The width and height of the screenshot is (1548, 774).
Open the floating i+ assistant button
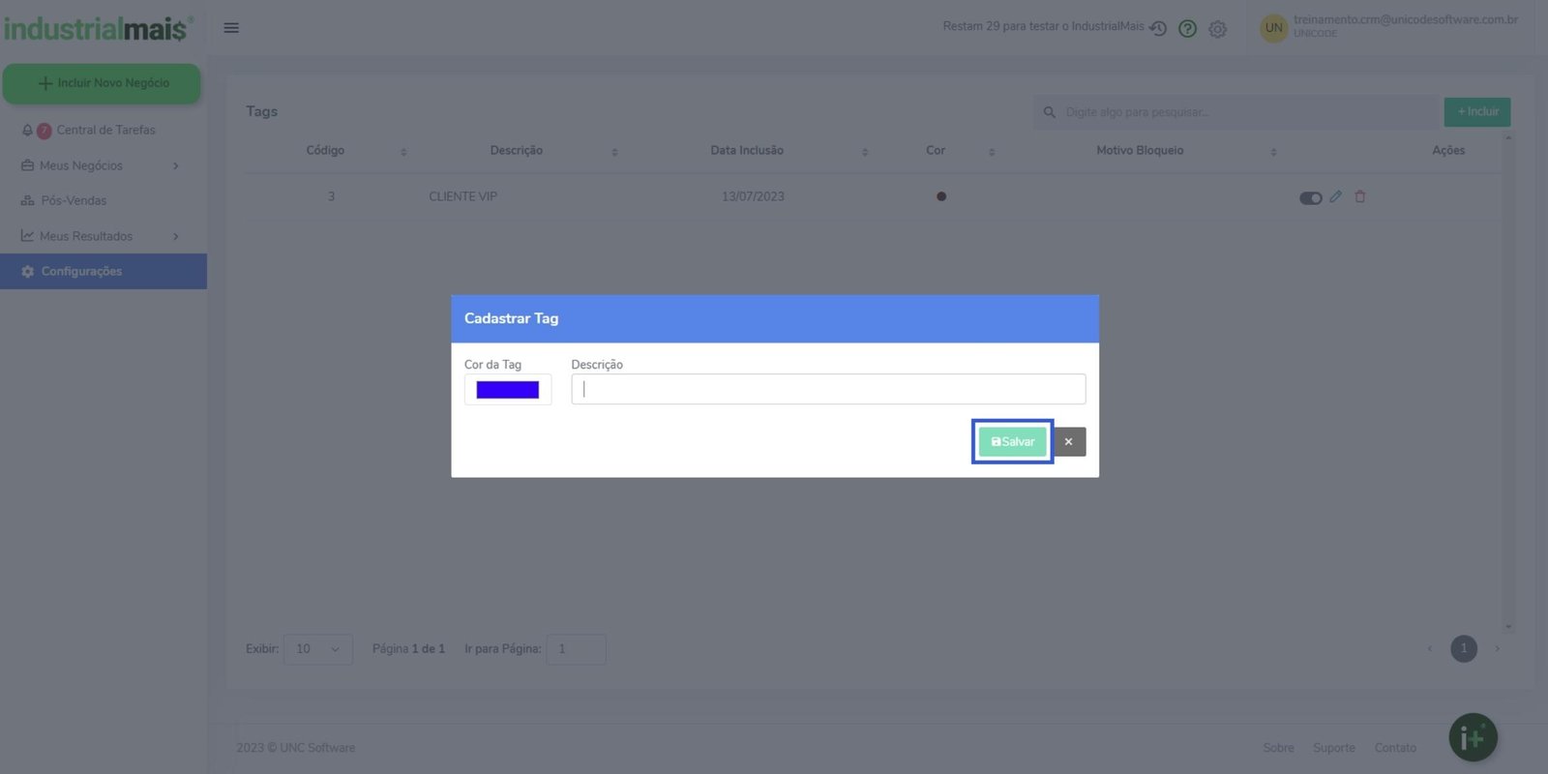(x=1472, y=737)
